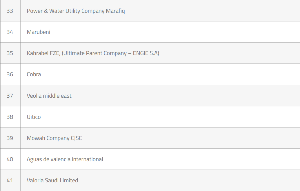Click the word Marafiq in row 33
Screen dimensions: 300x191
coord(115,11)
